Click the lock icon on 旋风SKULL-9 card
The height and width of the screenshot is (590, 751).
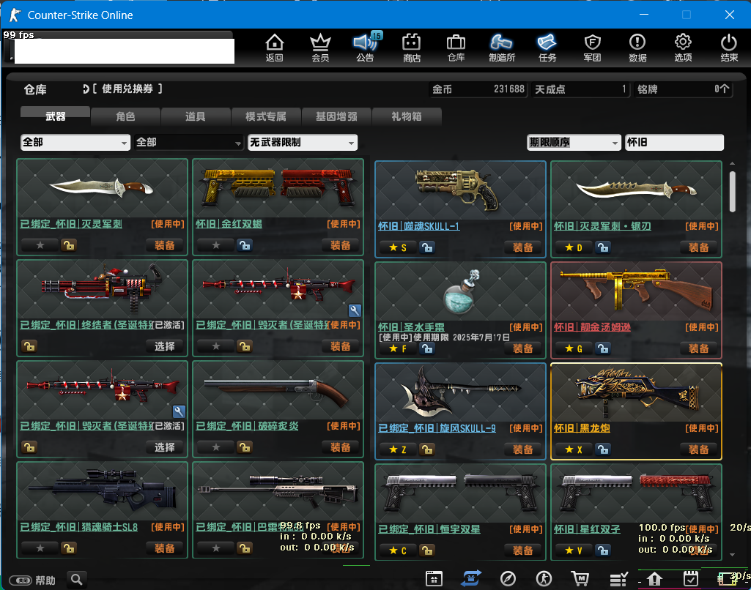coord(426,449)
